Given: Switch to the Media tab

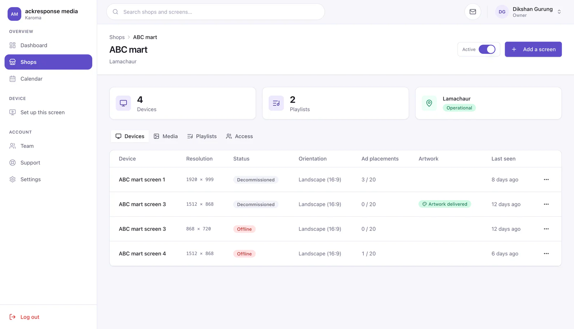Looking at the screenshot, I should 166,136.
